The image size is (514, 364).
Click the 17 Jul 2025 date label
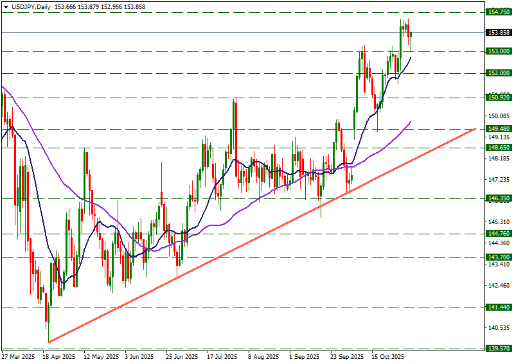click(x=223, y=356)
